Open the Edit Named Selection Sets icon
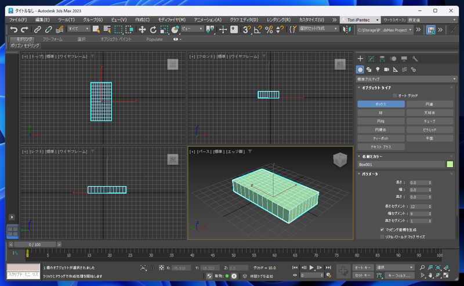This screenshot has height=286, width=464. click(x=293, y=30)
